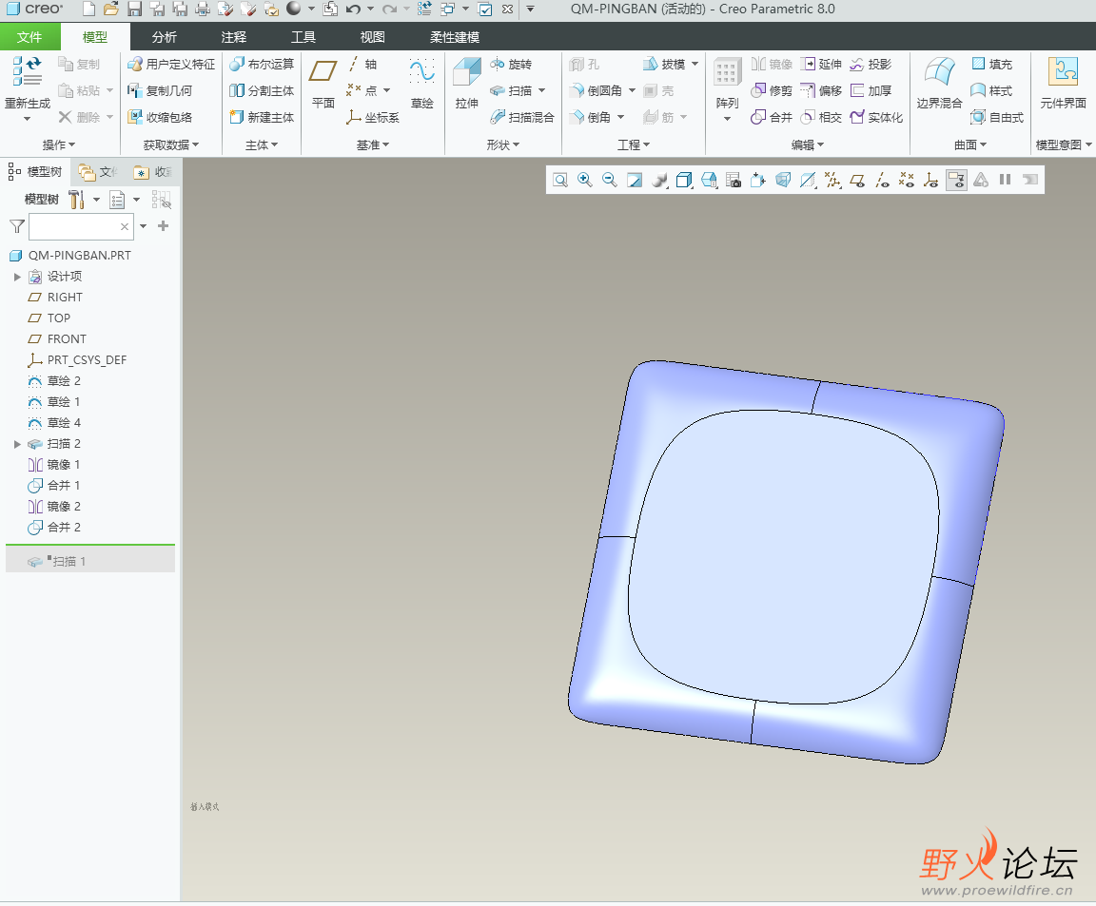Expand the 基准 group dropdown
This screenshot has width=1096, height=906.
(x=373, y=145)
